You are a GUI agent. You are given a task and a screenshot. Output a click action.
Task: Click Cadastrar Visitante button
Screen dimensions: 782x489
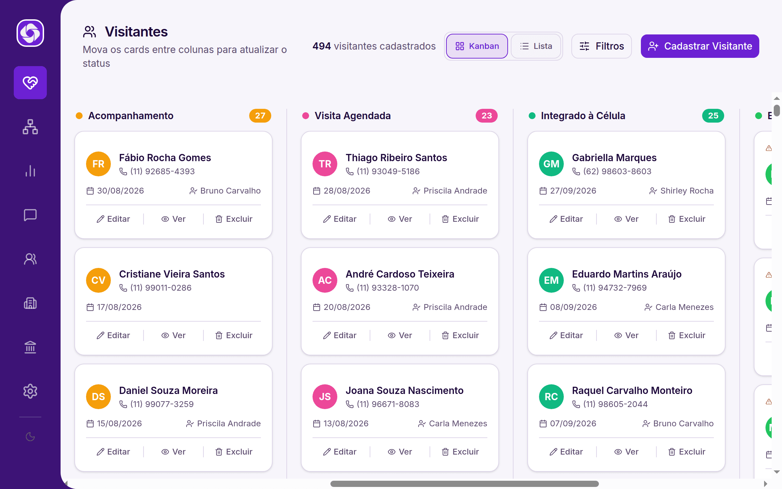point(700,46)
